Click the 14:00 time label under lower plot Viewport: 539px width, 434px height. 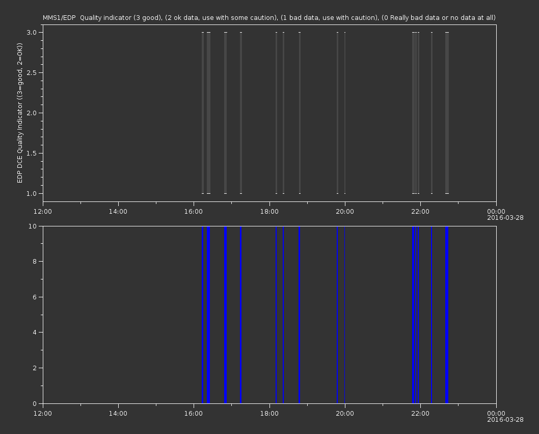118,414
